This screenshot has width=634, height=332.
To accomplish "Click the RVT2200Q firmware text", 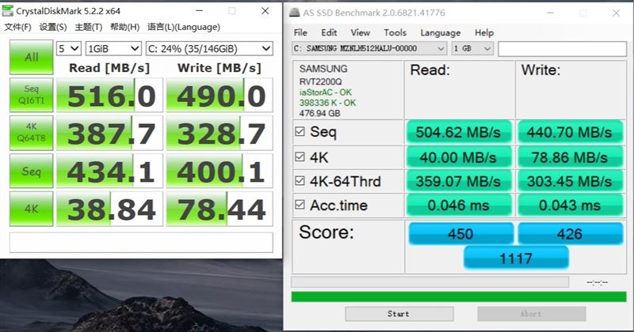I will coord(321,81).
